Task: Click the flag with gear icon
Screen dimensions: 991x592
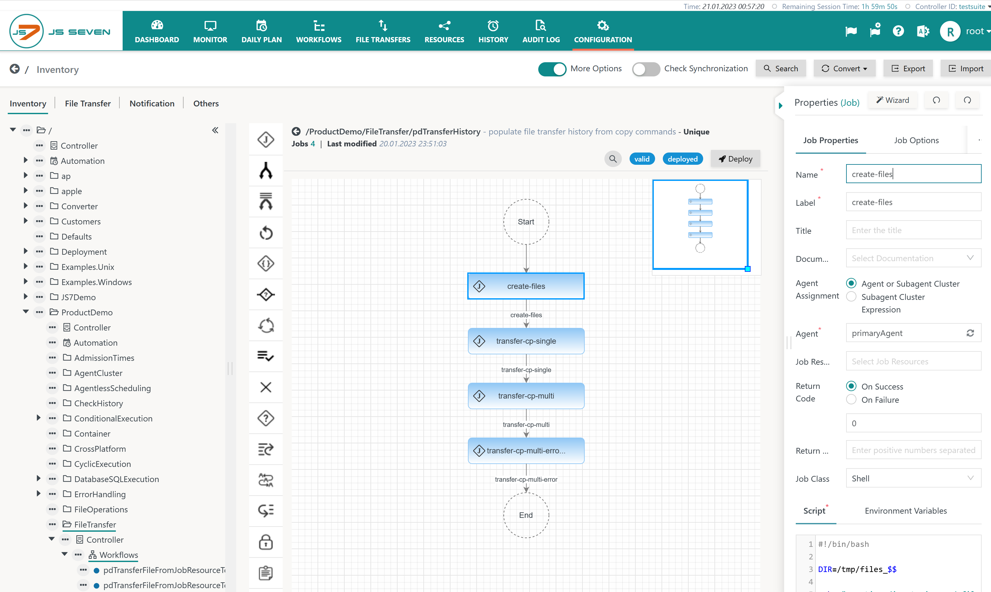Action: pyautogui.click(x=875, y=30)
